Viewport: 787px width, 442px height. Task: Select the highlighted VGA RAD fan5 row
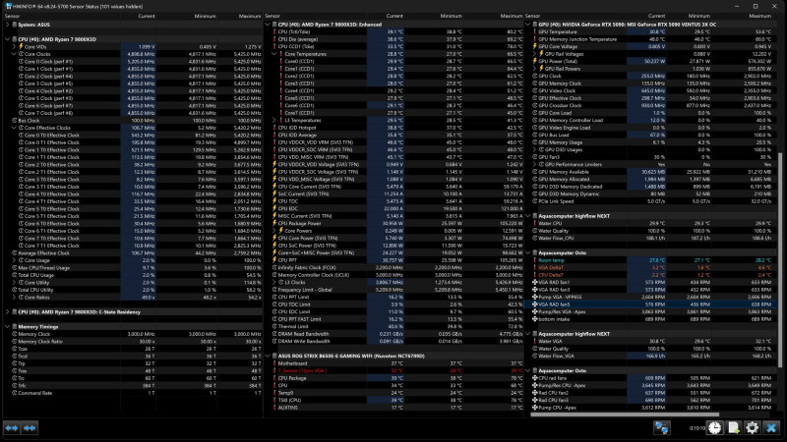click(x=649, y=304)
